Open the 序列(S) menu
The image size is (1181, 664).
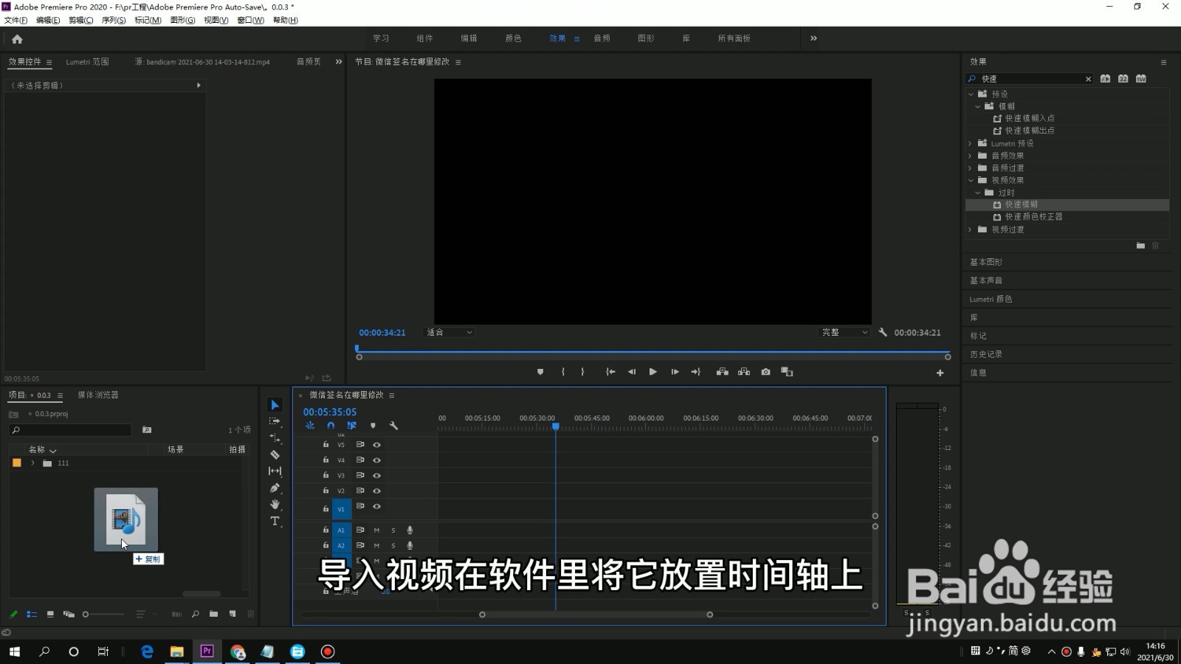(113, 20)
